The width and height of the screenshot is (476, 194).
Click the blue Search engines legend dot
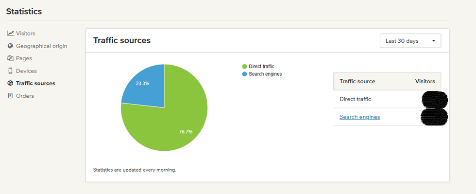[x=244, y=74]
